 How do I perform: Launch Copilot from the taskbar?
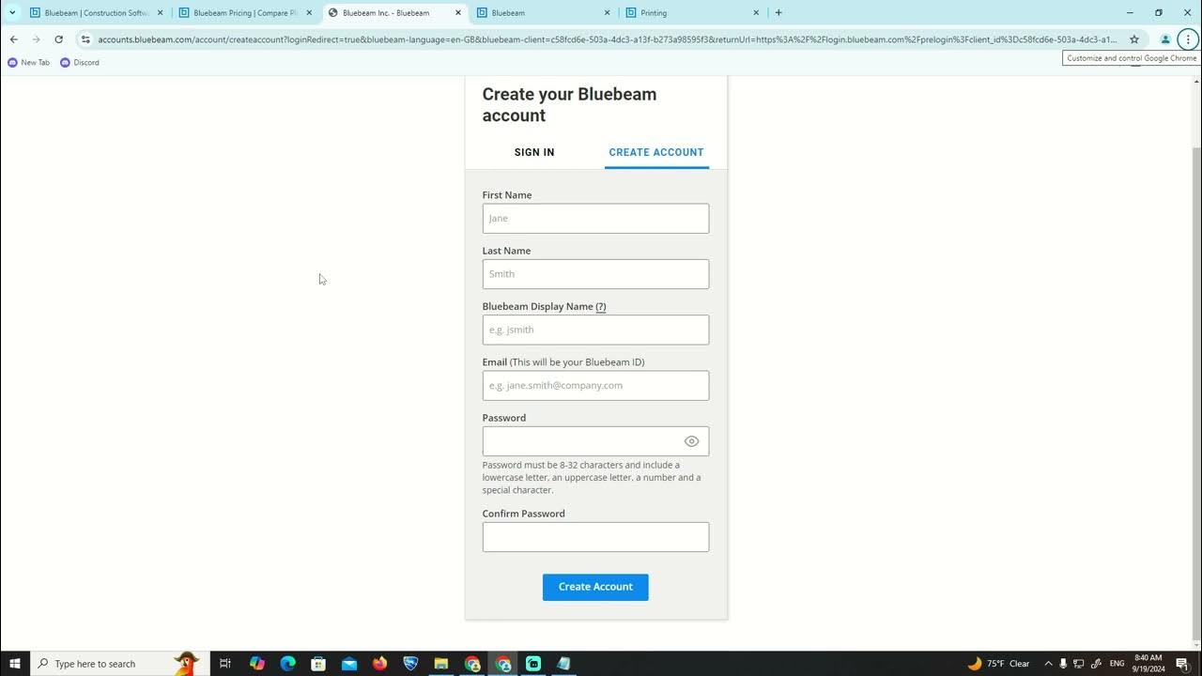coord(257,664)
